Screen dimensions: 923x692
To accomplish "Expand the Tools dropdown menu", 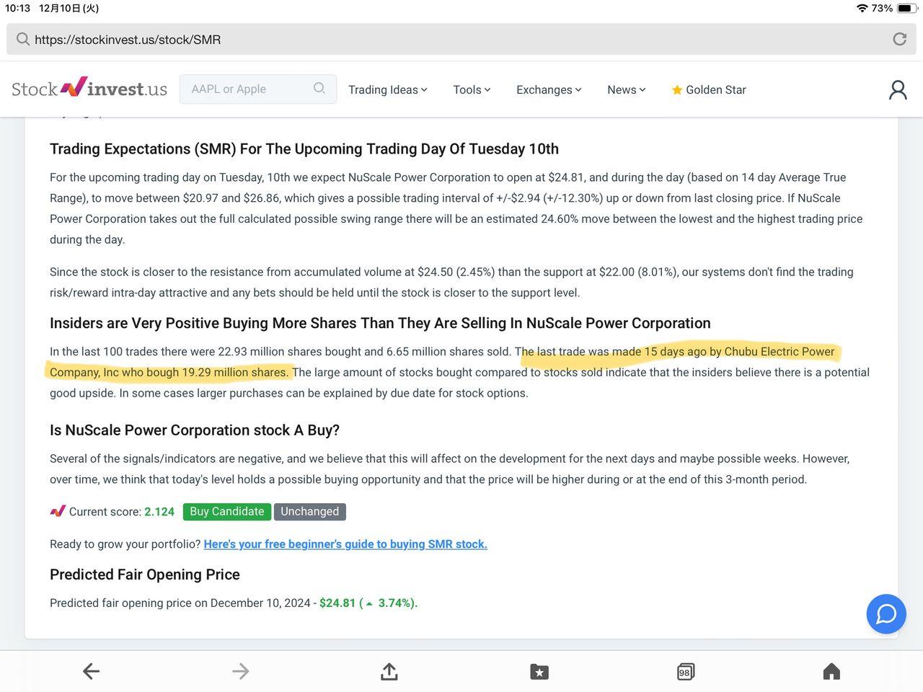I will (x=472, y=89).
